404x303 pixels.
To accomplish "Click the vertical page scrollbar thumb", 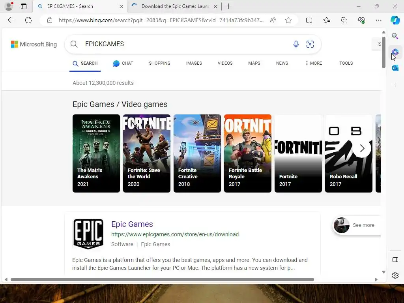I will [x=383, y=52].
